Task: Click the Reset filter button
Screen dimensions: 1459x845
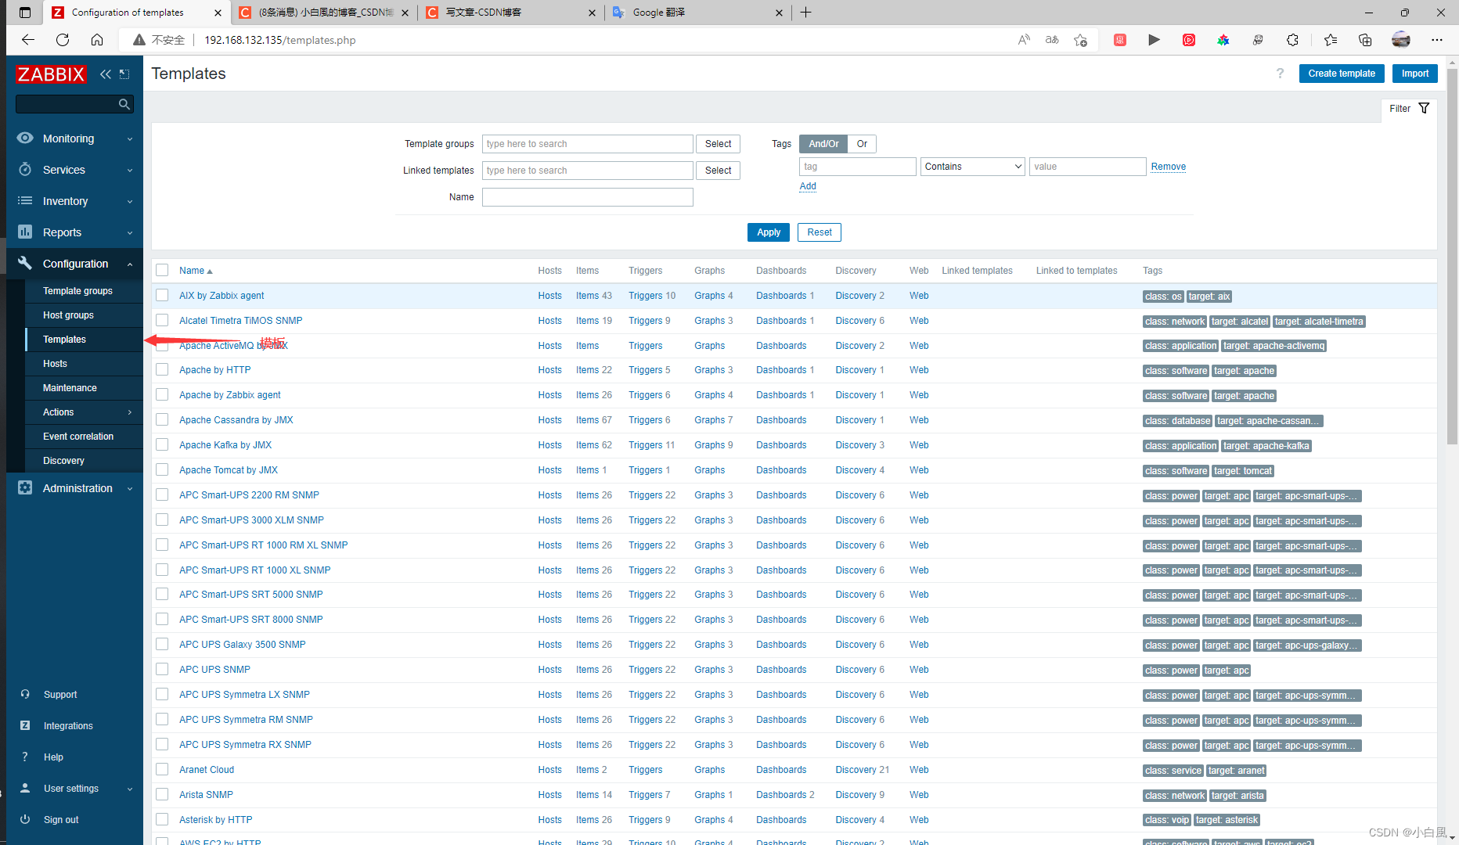Action: pyautogui.click(x=820, y=232)
